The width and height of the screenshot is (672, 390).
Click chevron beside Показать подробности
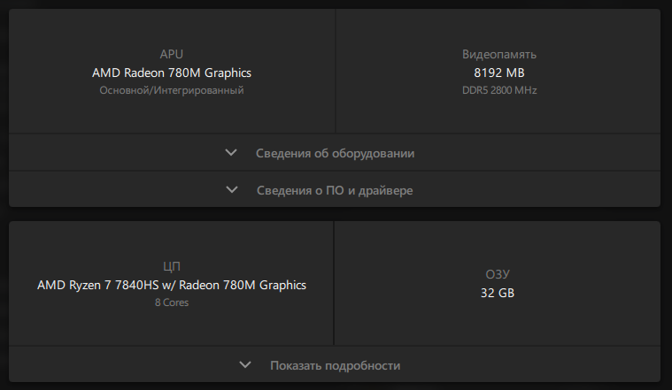point(245,364)
